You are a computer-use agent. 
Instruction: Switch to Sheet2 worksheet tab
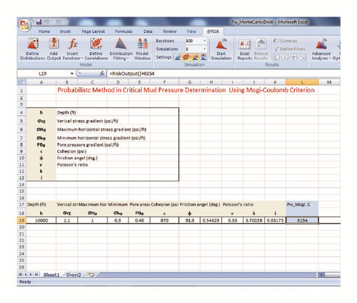pyautogui.click(x=74, y=275)
